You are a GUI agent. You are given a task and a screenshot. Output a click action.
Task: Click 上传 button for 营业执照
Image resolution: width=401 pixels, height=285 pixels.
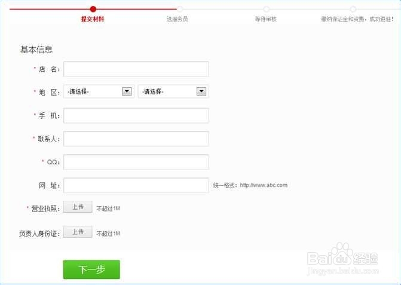tap(78, 207)
